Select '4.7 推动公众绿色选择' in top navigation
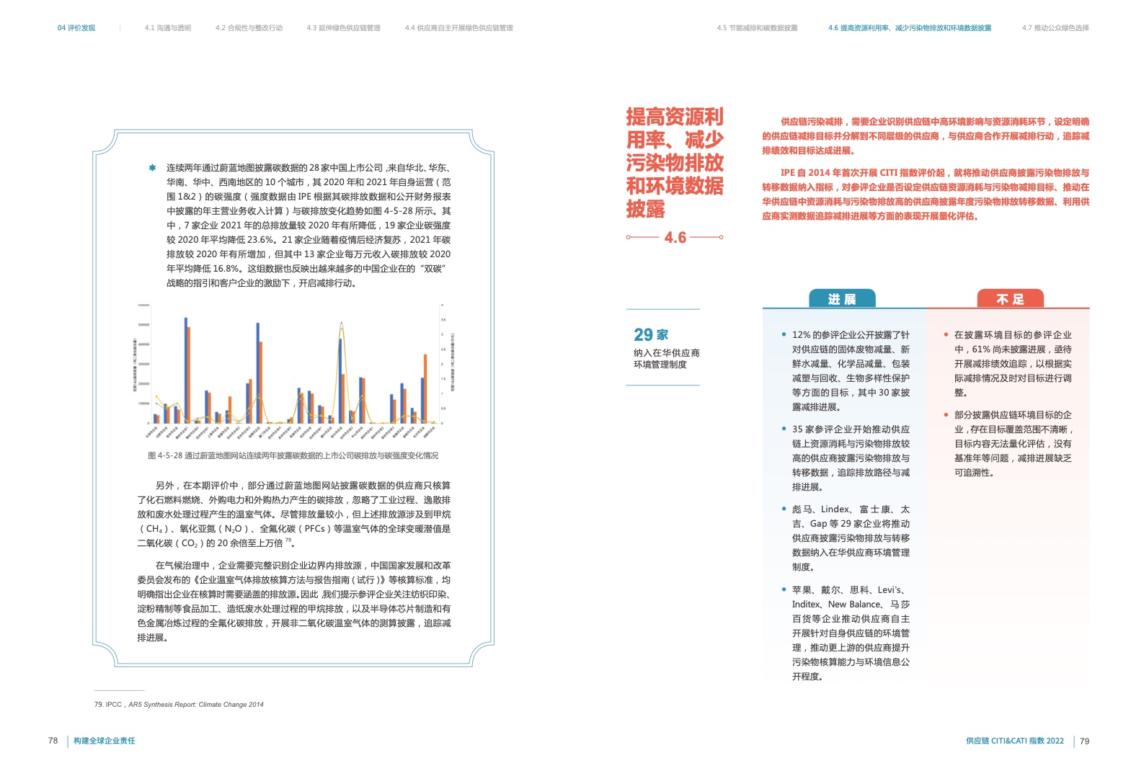This screenshot has width=1144, height=776. (1055, 28)
